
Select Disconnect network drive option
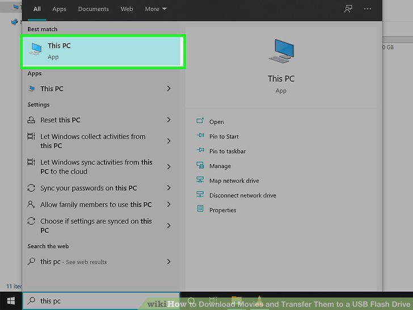243,195
